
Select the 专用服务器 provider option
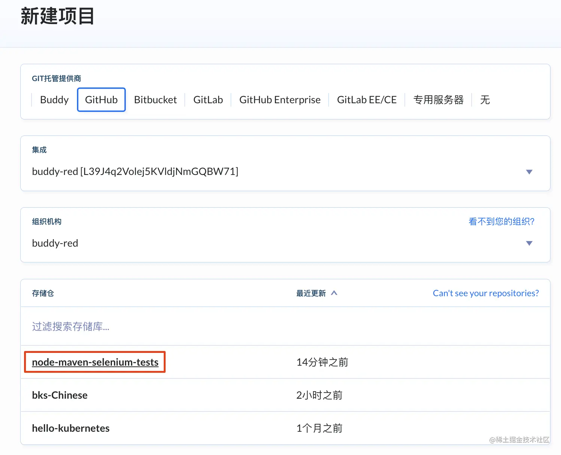(439, 100)
